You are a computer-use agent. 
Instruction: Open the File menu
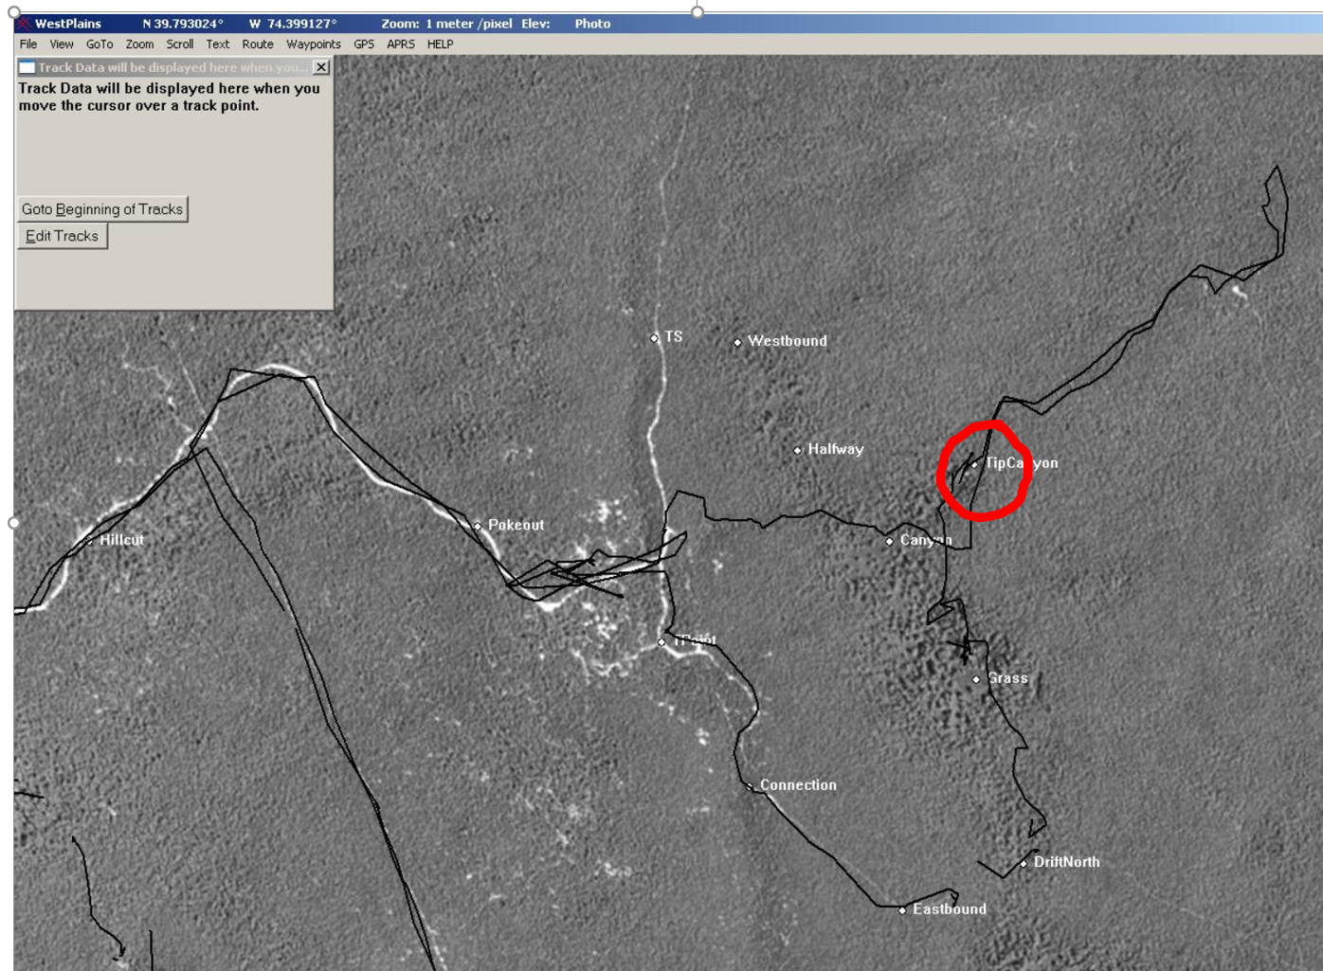point(28,45)
